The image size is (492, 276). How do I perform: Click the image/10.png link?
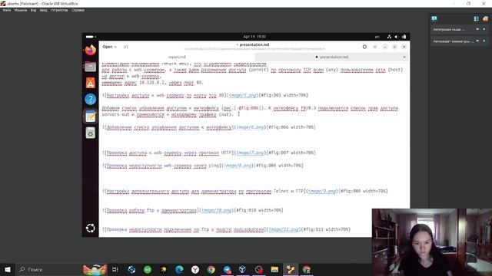coord(217,210)
